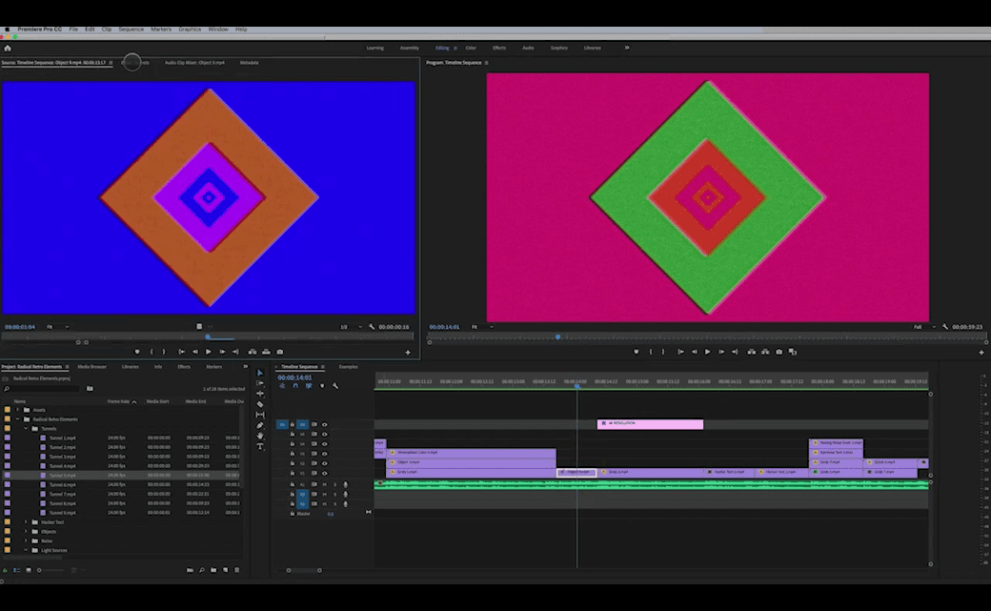Image resolution: width=991 pixels, height=611 pixels.
Task: Click the New Bin icon in Project panel
Action: [213, 570]
